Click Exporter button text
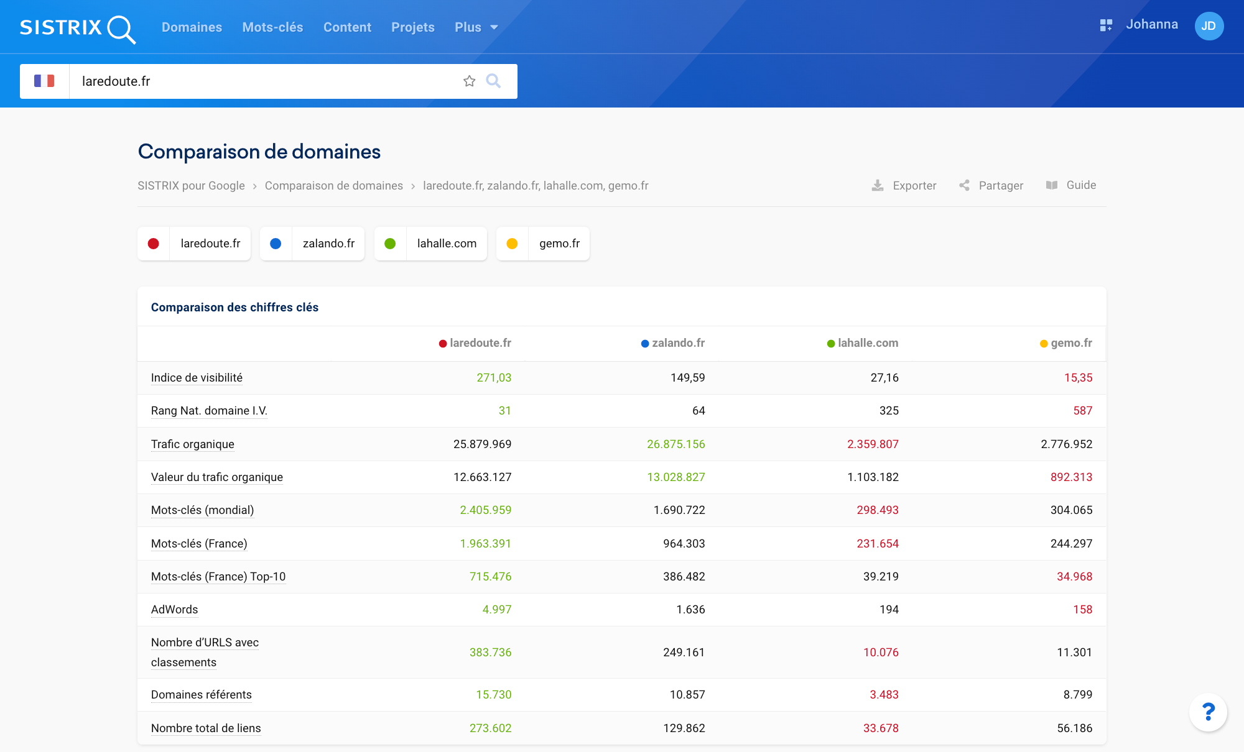The height and width of the screenshot is (752, 1244). pyautogui.click(x=914, y=186)
